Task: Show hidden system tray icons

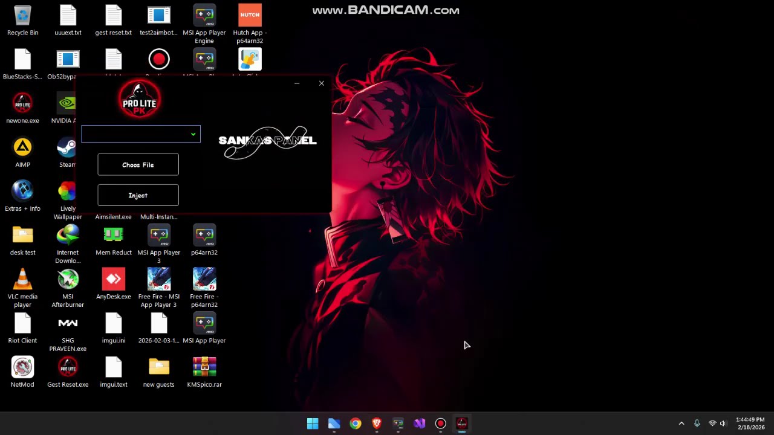Action: [681, 424]
